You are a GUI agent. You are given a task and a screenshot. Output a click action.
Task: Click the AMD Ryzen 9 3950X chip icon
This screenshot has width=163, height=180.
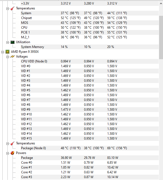7,52
